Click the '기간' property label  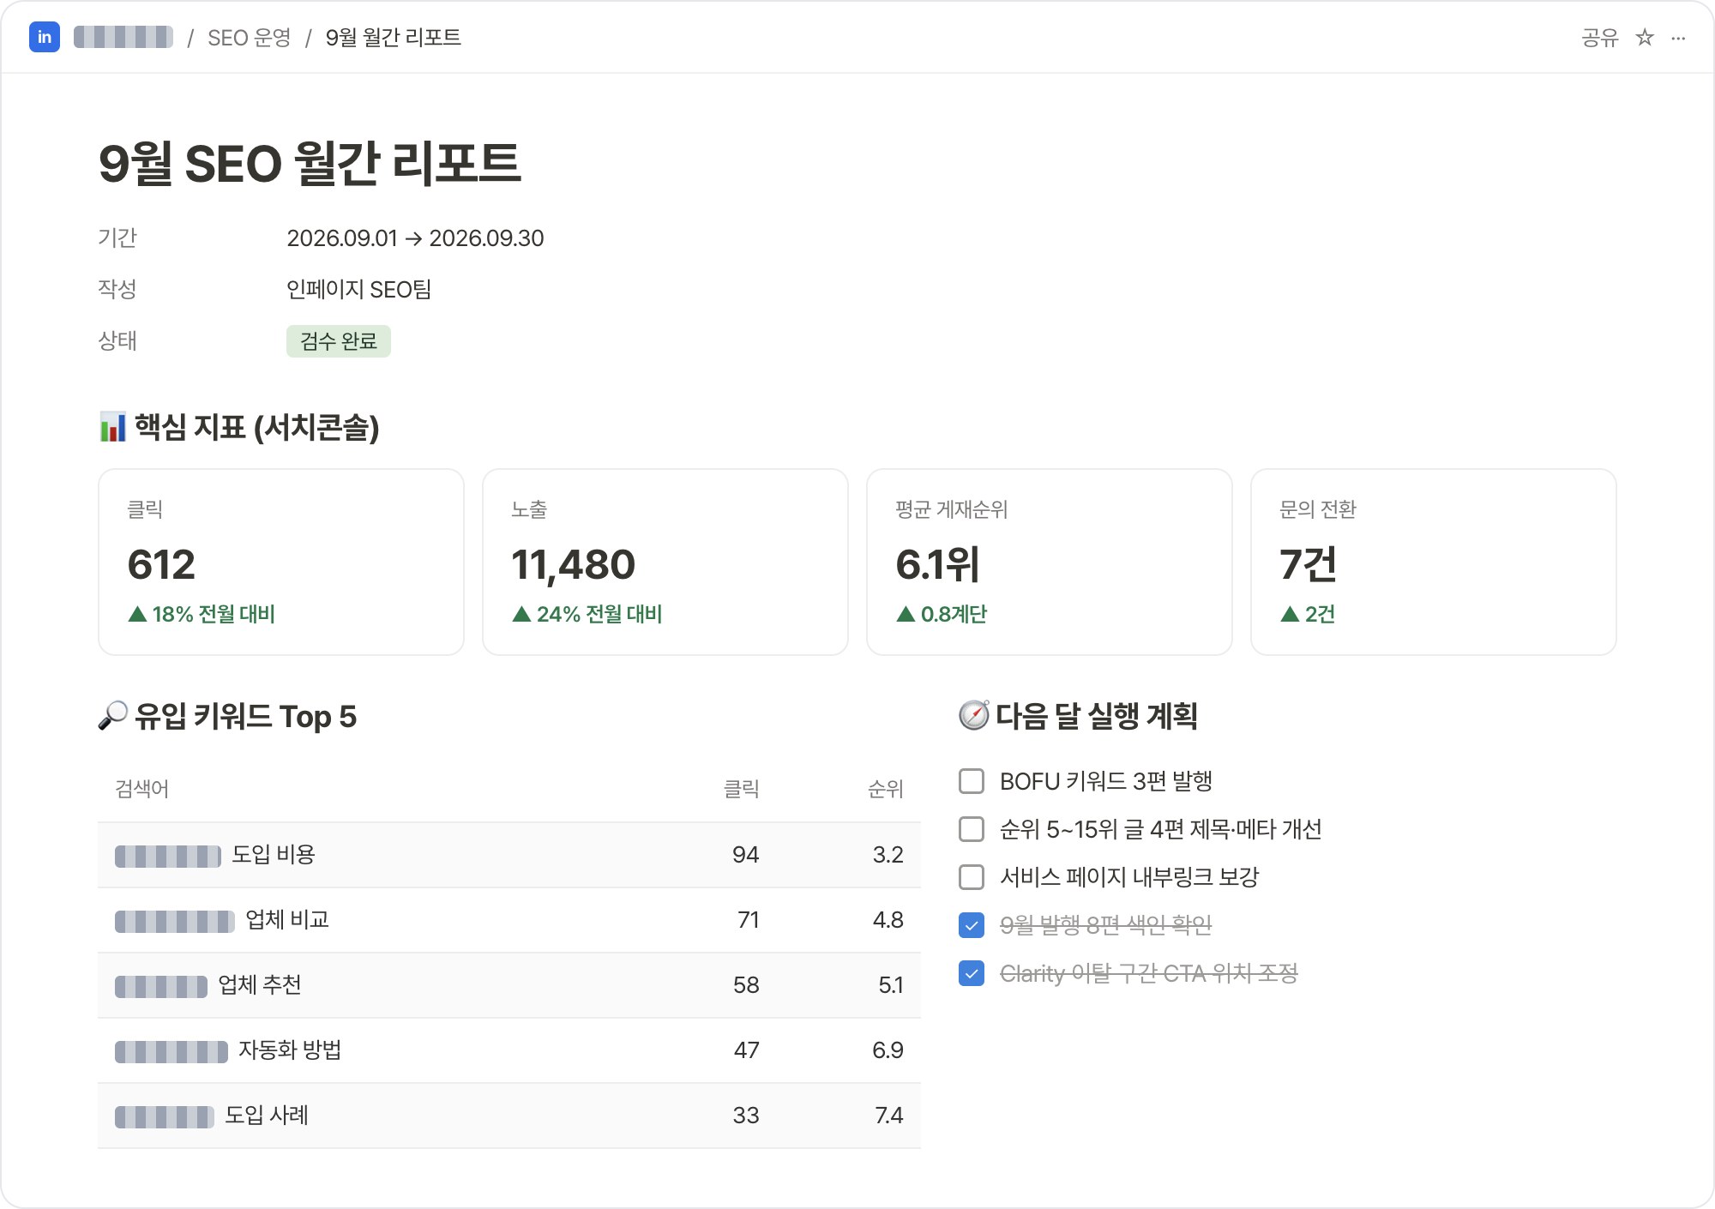tap(117, 238)
